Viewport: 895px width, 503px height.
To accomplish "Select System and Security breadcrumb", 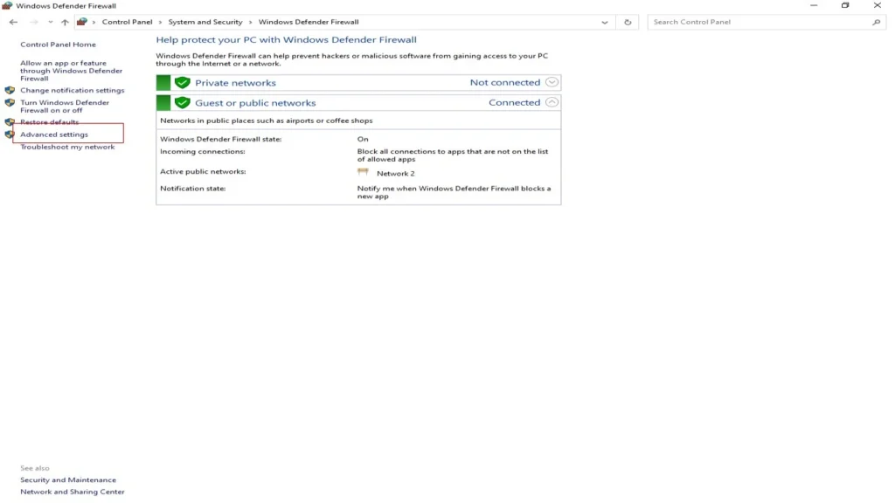I will tap(205, 22).
